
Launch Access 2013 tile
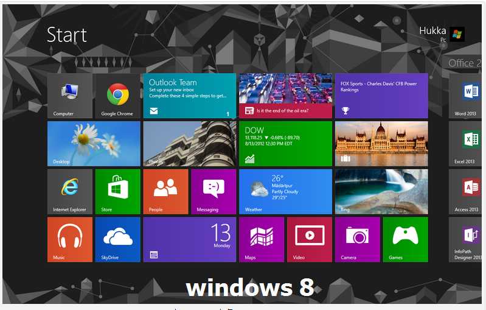(x=465, y=192)
